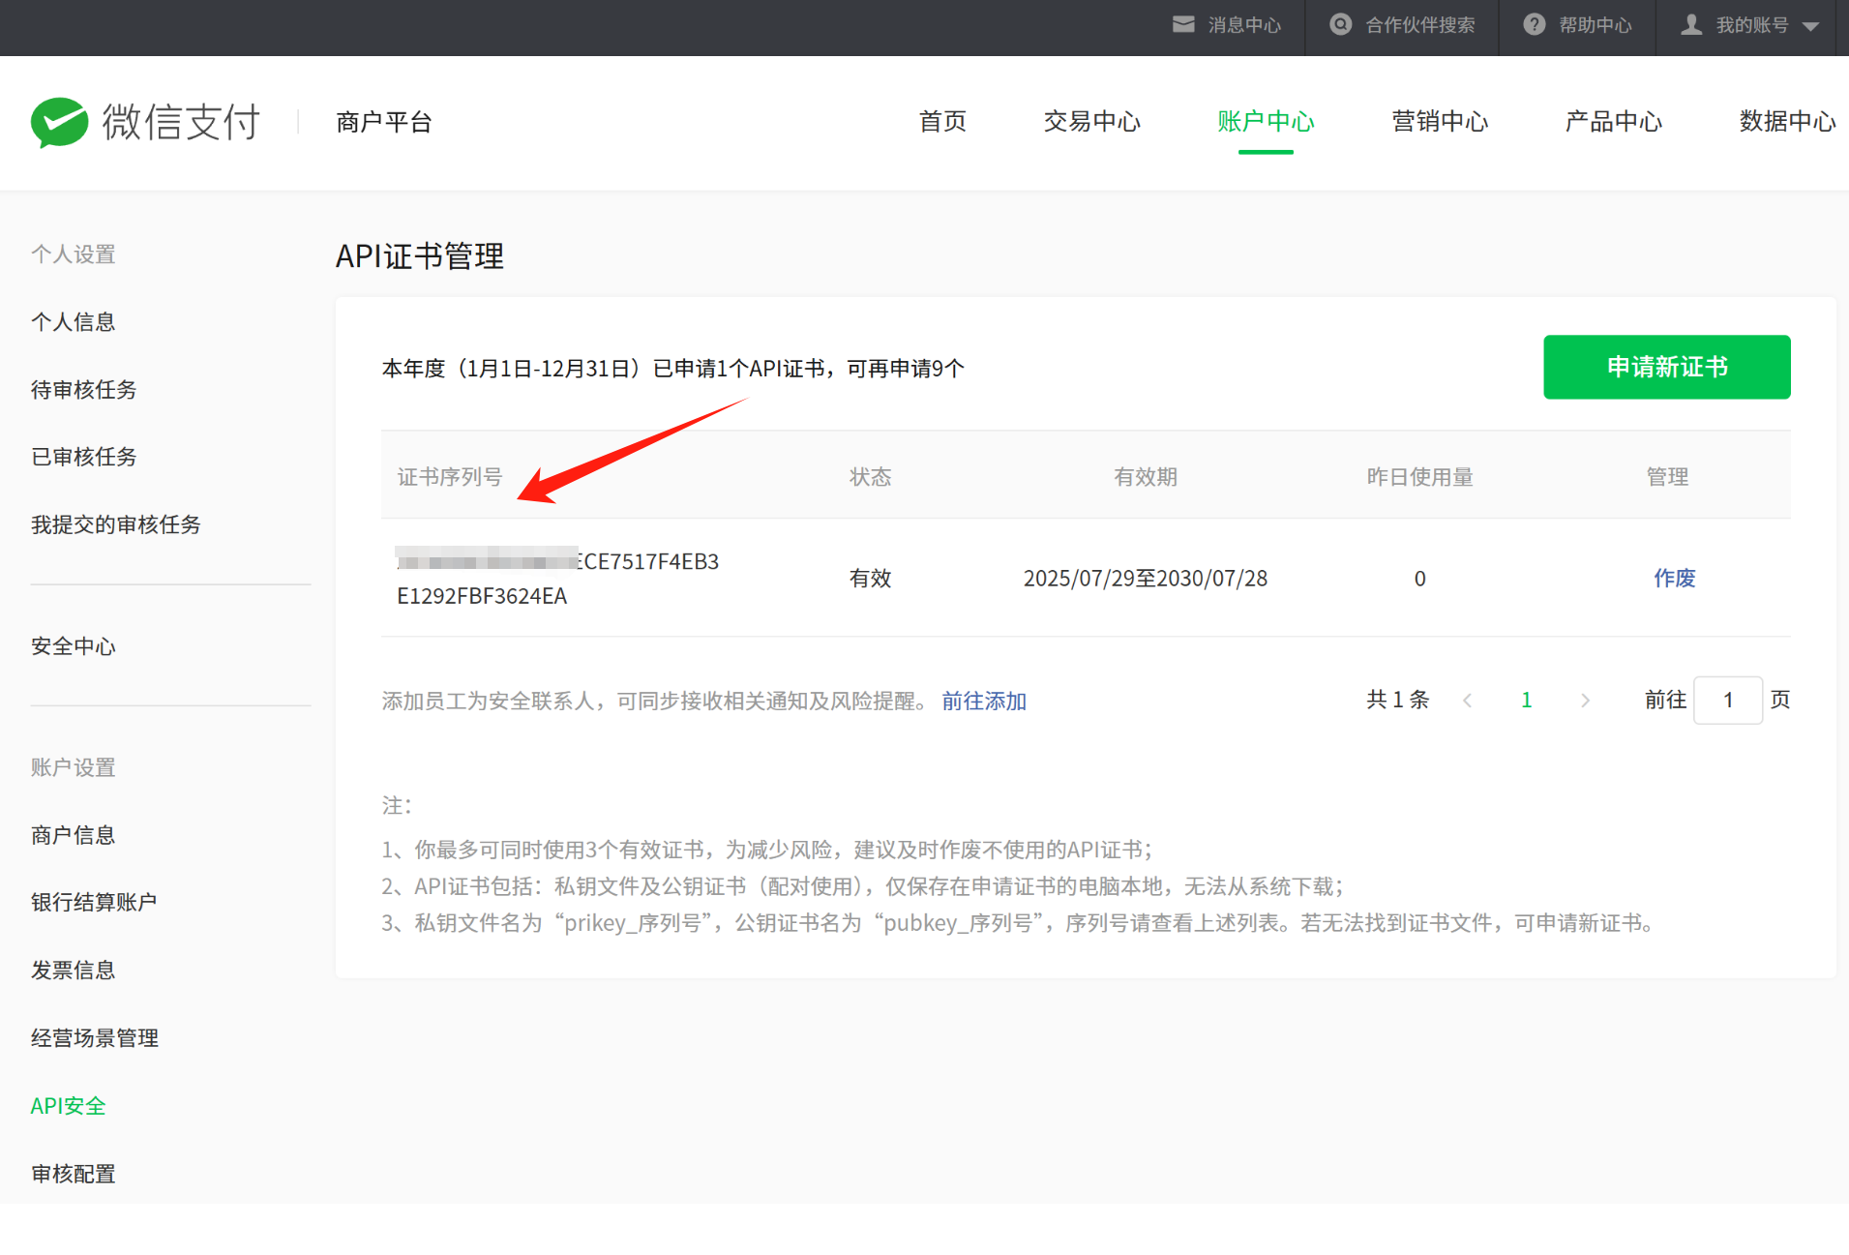Select API安全 in the sidebar

click(68, 1106)
